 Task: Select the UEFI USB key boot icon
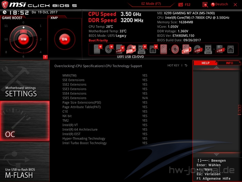142,49
